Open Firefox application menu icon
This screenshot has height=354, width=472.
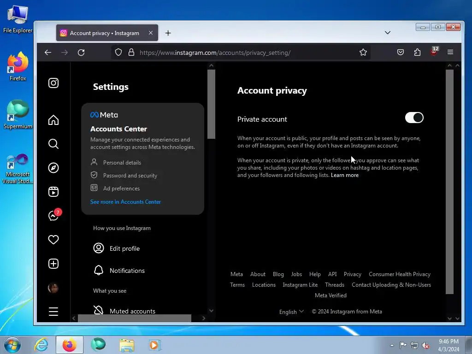(450, 52)
